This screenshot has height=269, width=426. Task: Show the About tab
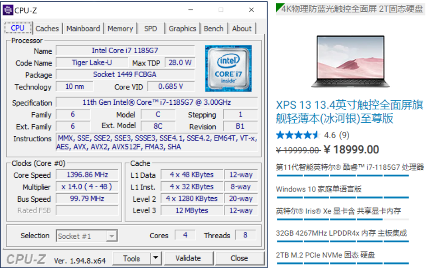pos(242,28)
